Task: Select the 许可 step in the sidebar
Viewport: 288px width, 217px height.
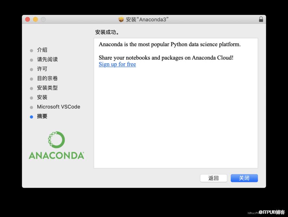Action: pyautogui.click(x=42, y=69)
